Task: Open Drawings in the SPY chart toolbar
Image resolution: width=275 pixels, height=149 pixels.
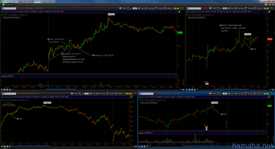Action: point(101,93)
